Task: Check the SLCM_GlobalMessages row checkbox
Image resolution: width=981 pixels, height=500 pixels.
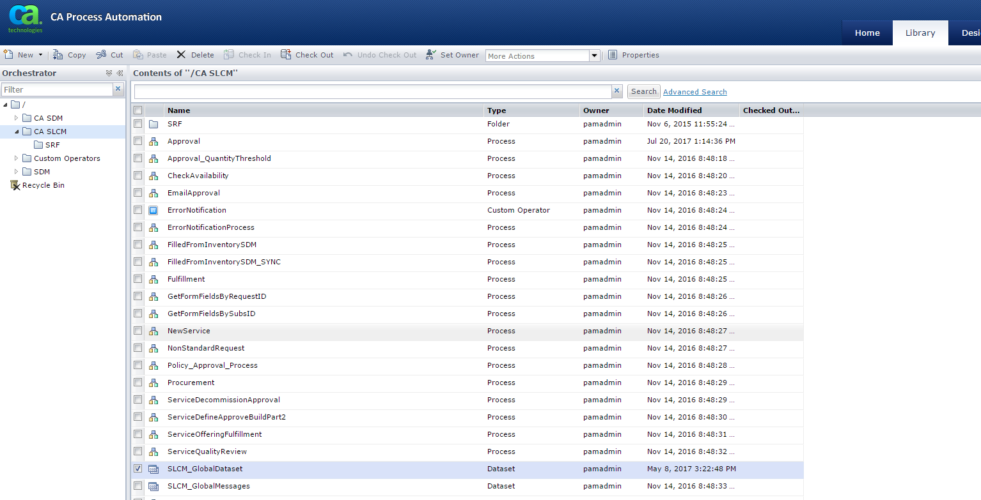Action: (138, 486)
